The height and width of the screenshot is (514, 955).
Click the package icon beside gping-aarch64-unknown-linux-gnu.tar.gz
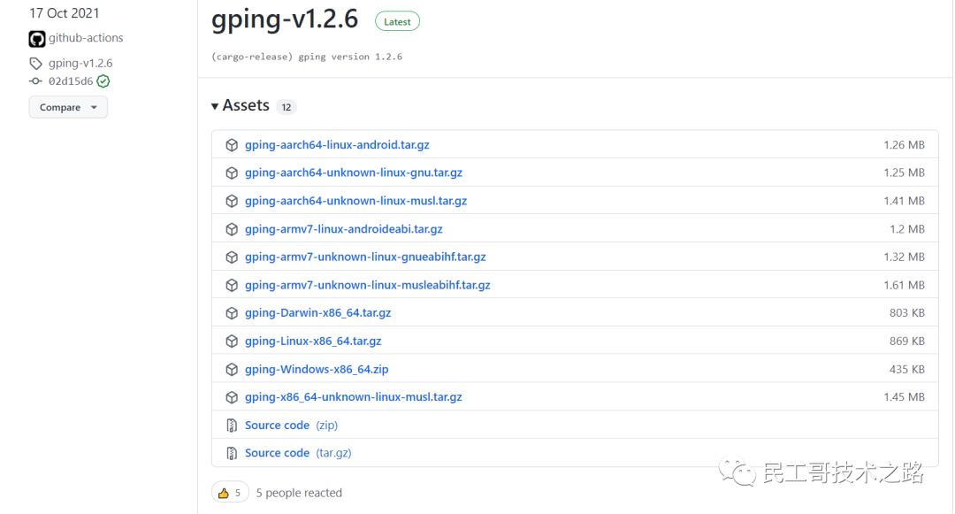pyautogui.click(x=232, y=173)
